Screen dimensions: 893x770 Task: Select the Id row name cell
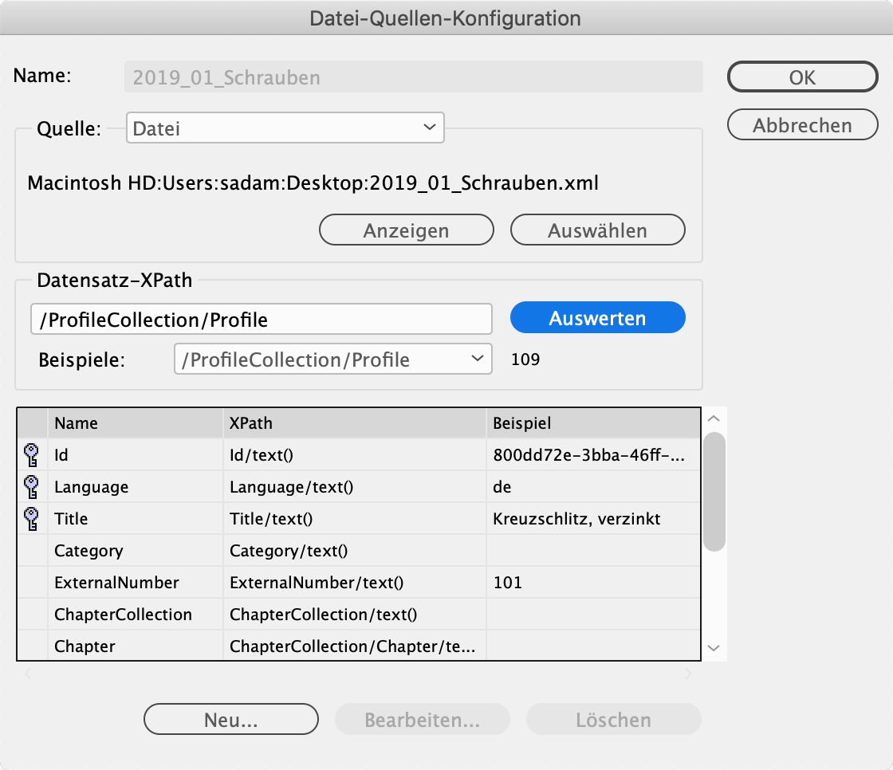tap(136, 454)
